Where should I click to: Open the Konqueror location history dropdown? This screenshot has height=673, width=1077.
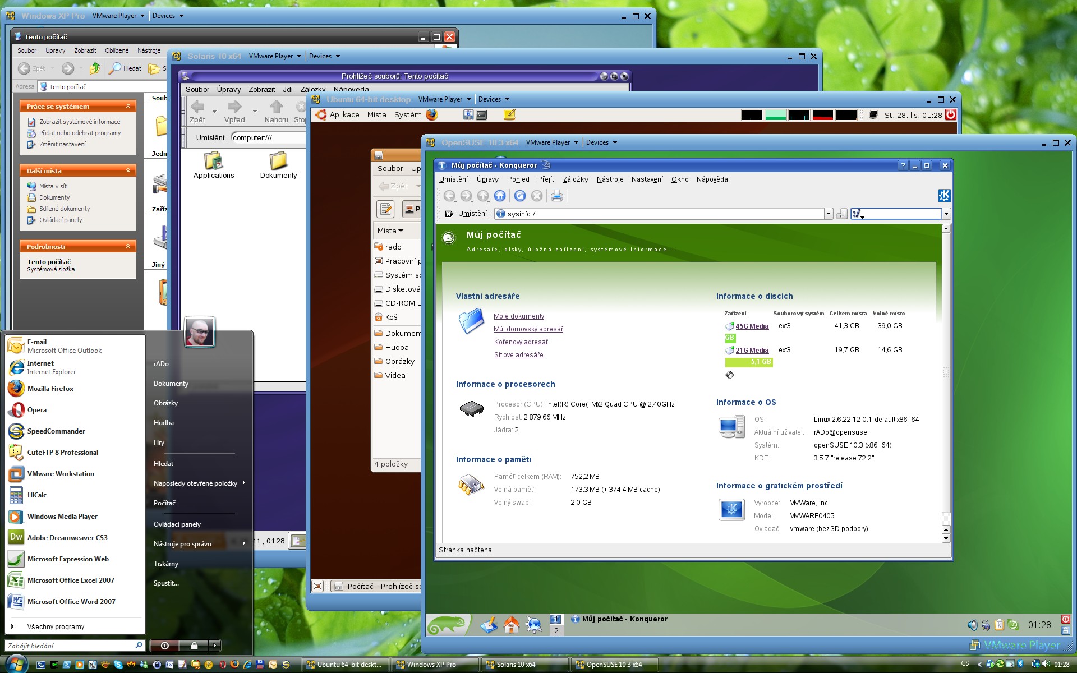tap(829, 214)
